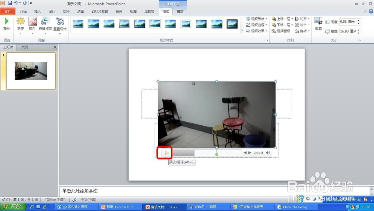
Task: Click the Height (高度) 9.53 input field
Action: 348,22
